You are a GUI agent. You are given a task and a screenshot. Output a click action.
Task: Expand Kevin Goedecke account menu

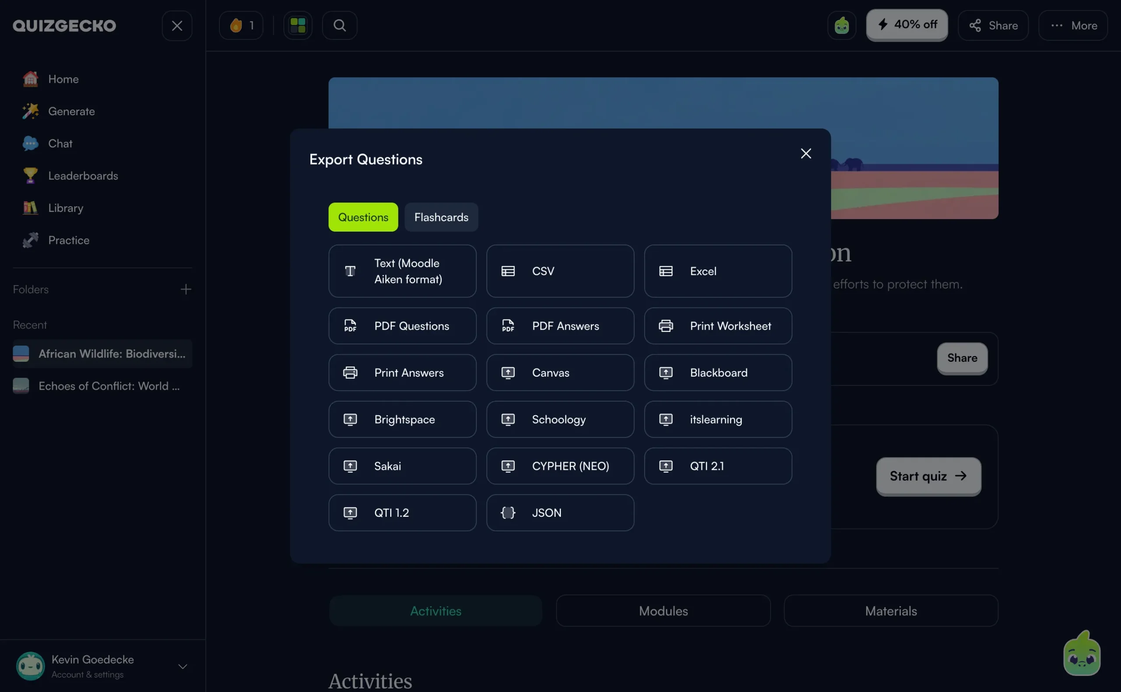(102, 666)
